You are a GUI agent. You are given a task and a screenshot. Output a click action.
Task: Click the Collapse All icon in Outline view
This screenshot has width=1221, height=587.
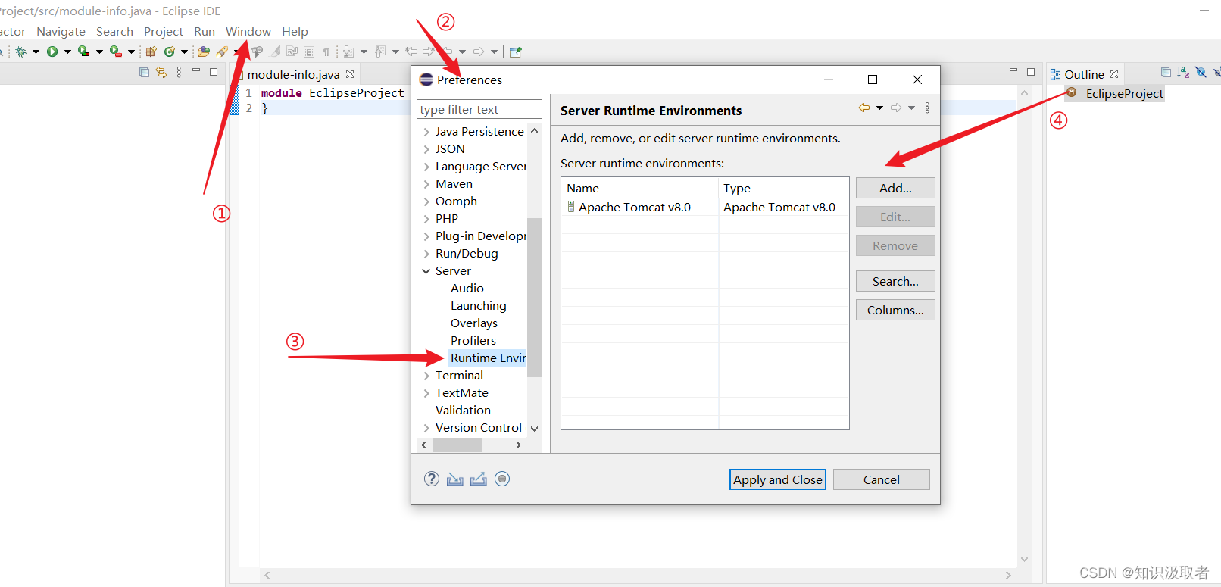[x=1166, y=73]
